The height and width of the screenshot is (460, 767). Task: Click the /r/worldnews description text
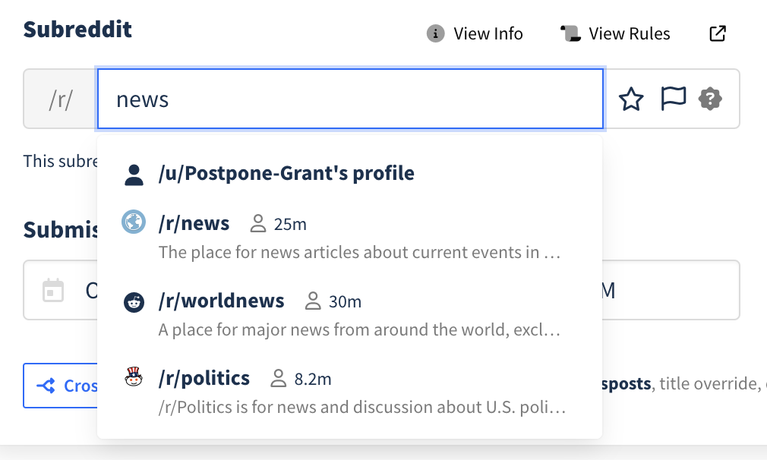coord(359,329)
